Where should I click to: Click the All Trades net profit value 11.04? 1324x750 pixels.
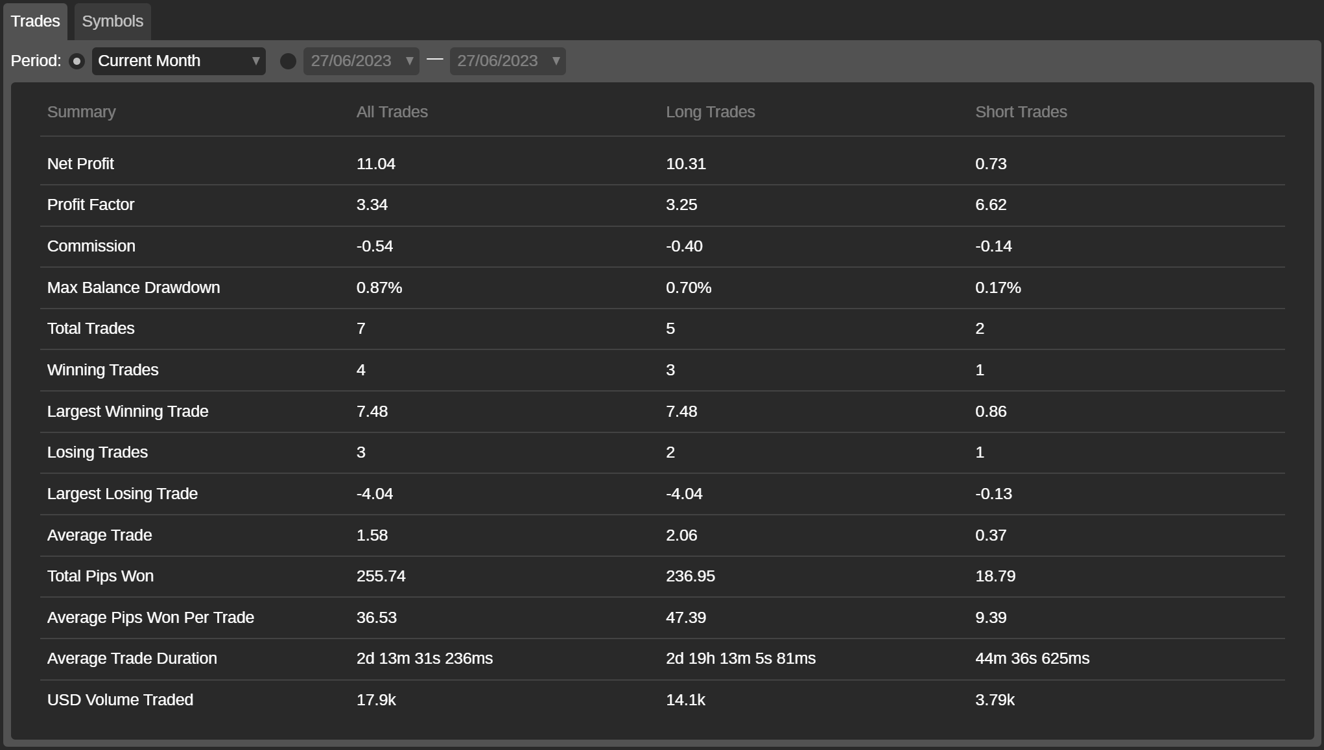(x=375, y=163)
